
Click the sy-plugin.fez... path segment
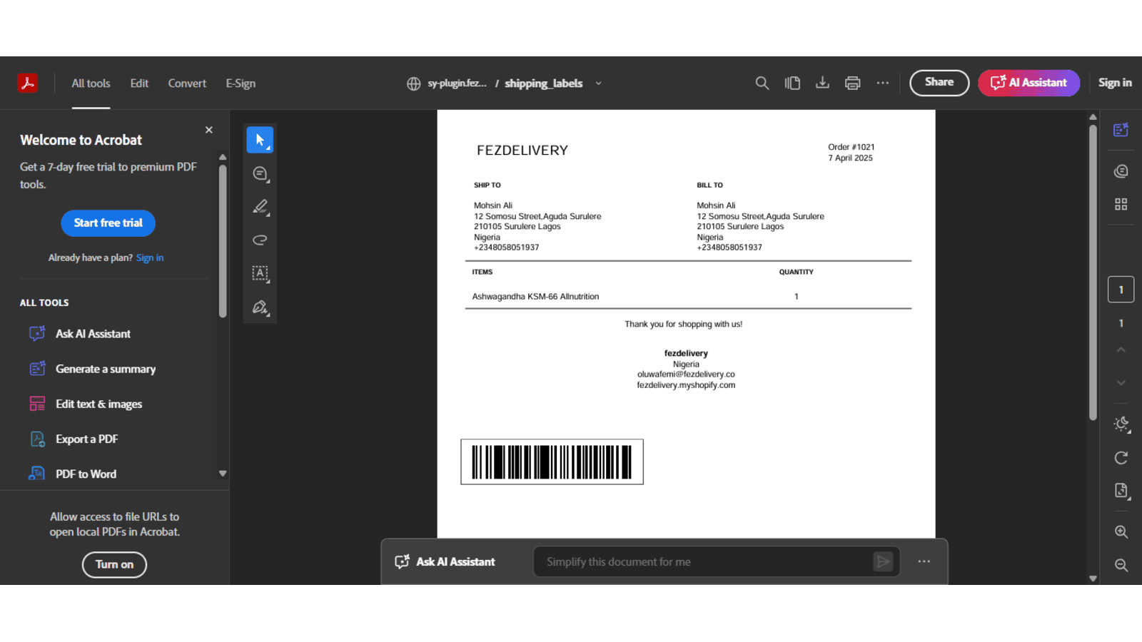point(457,83)
